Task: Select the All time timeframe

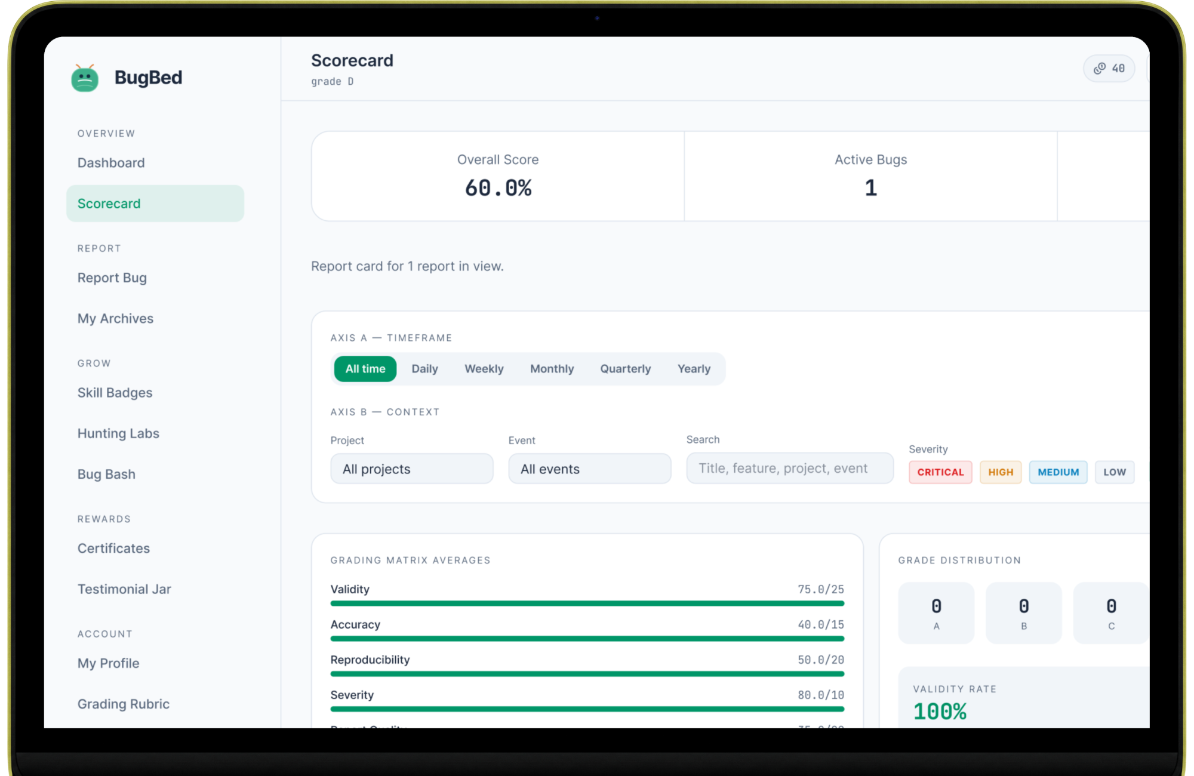Action: (x=365, y=369)
